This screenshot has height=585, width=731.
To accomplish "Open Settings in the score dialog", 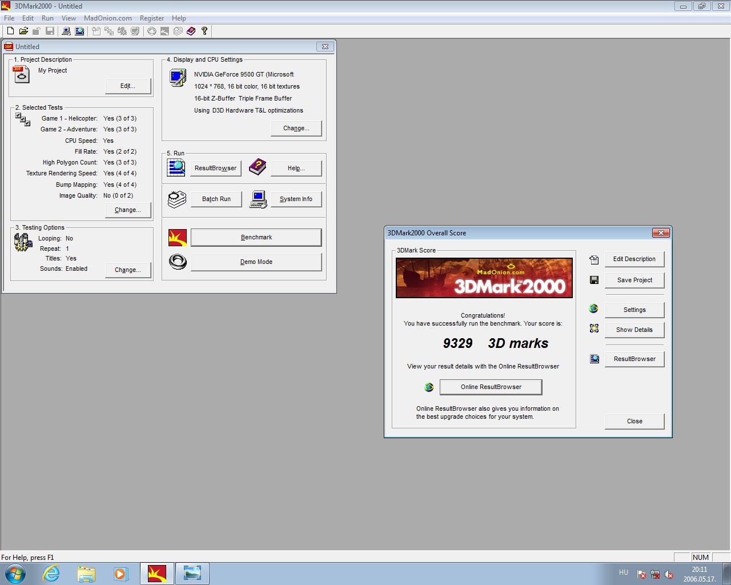I will coord(634,310).
